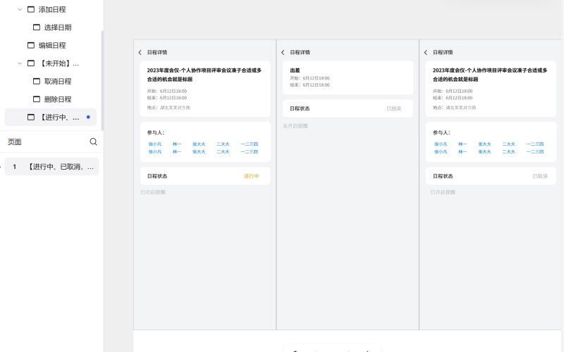Click the 已取消 status value

coord(540,176)
